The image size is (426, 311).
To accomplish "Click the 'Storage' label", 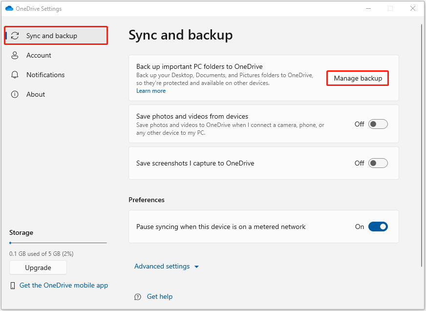I will click(x=21, y=233).
